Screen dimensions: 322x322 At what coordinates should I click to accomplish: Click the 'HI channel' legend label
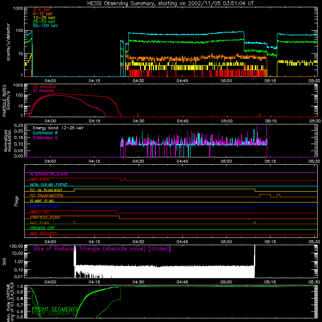[43, 91]
